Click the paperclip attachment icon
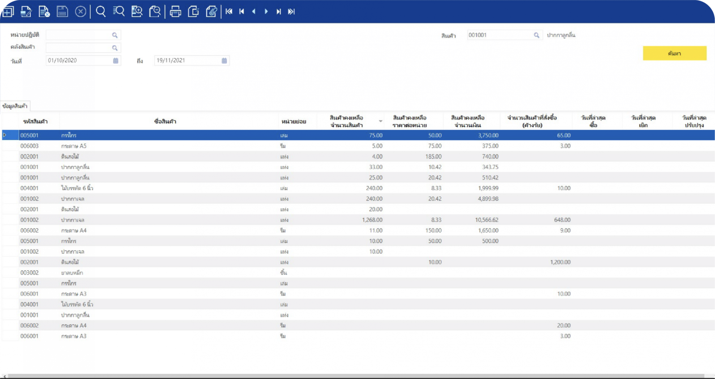The image size is (715, 379). click(211, 12)
